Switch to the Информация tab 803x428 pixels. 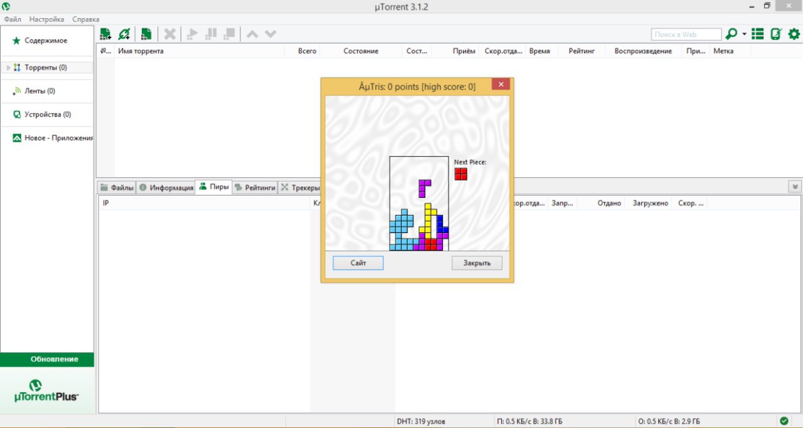166,187
